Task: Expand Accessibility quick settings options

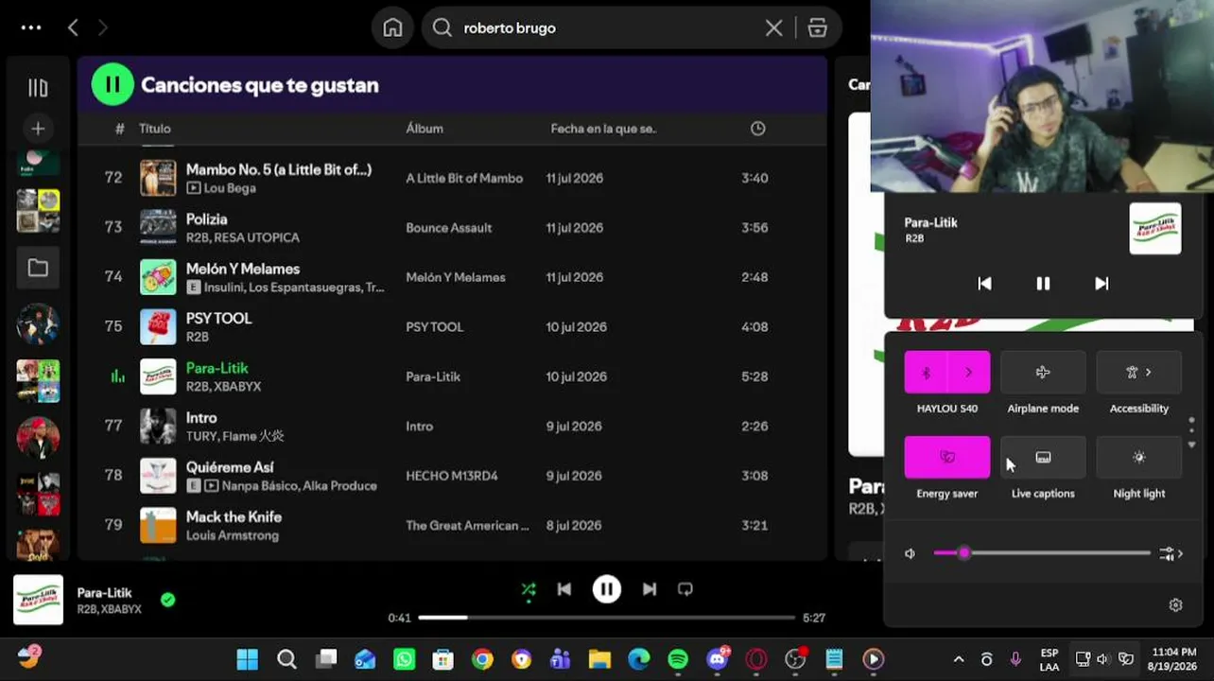Action: pos(1139,373)
